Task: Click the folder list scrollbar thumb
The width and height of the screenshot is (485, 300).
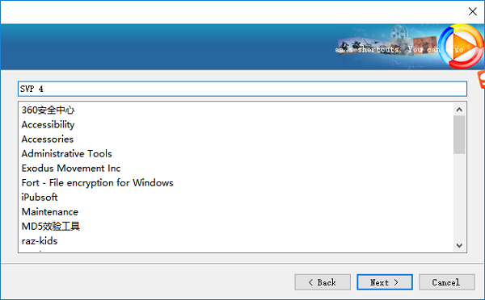Action: (459, 135)
